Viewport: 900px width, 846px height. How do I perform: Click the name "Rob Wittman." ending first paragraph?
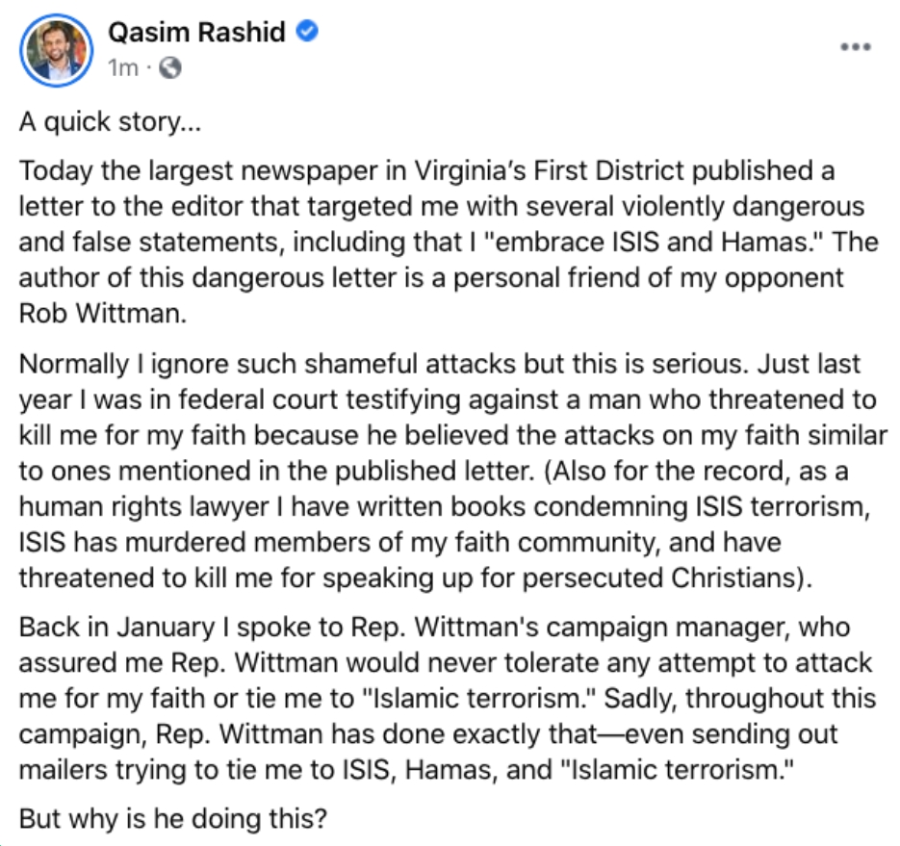point(103,314)
